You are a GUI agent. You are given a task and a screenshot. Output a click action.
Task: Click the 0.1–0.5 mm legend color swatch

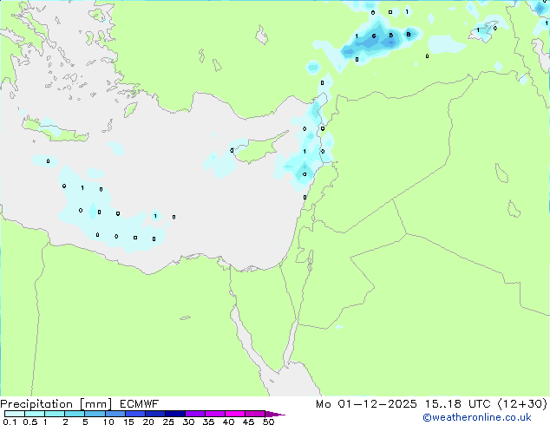(15, 414)
